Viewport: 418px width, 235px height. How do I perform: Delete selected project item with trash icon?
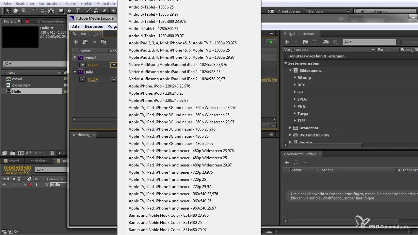(x=52, y=153)
